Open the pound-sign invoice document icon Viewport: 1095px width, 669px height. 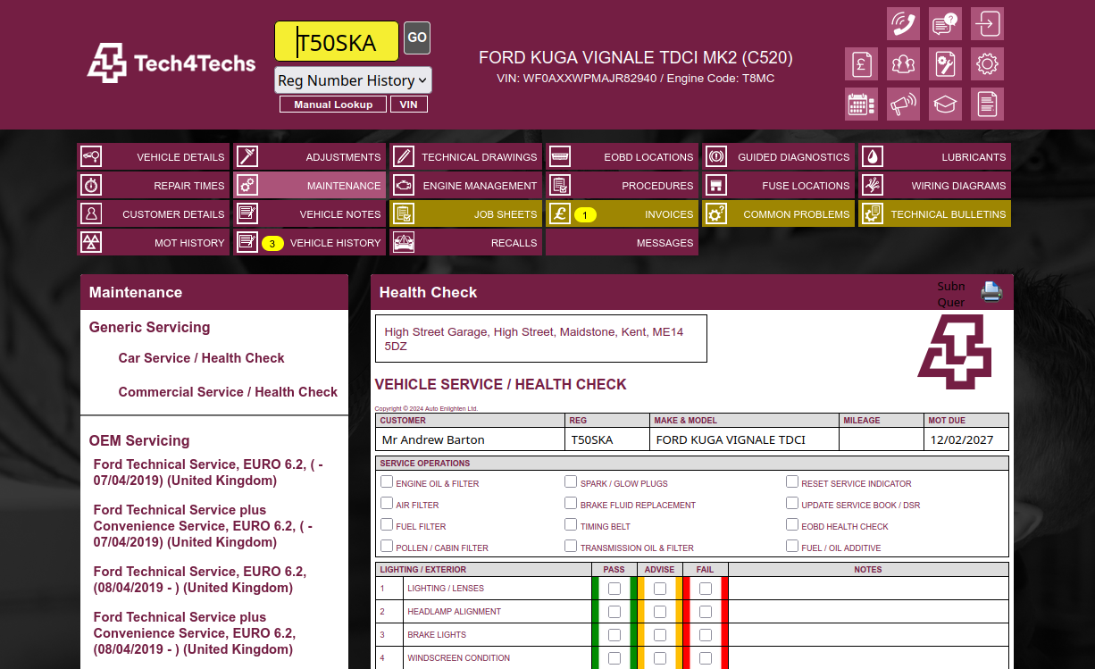click(x=861, y=63)
